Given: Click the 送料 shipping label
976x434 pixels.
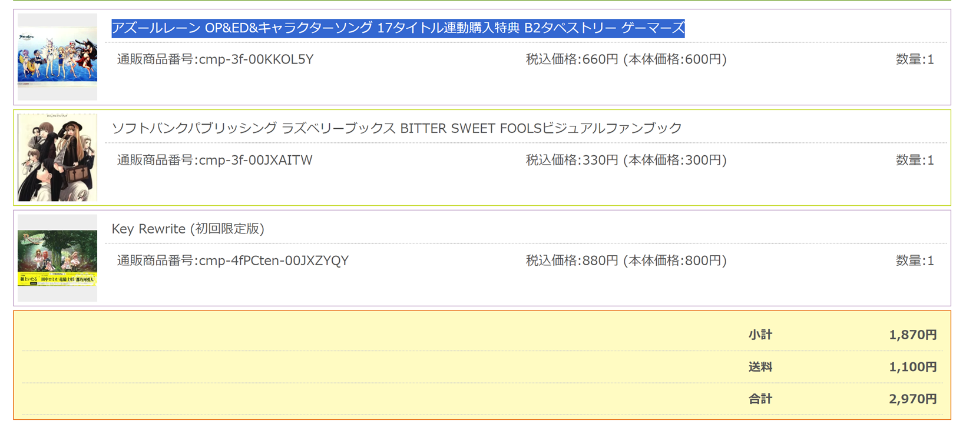Looking at the screenshot, I should (x=760, y=367).
